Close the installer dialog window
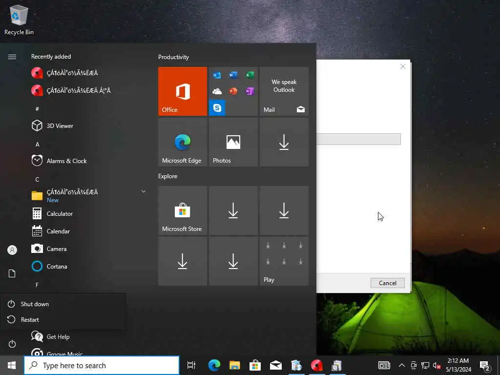Viewport: 500px width, 375px height. pyautogui.click(x=403, y=66)
